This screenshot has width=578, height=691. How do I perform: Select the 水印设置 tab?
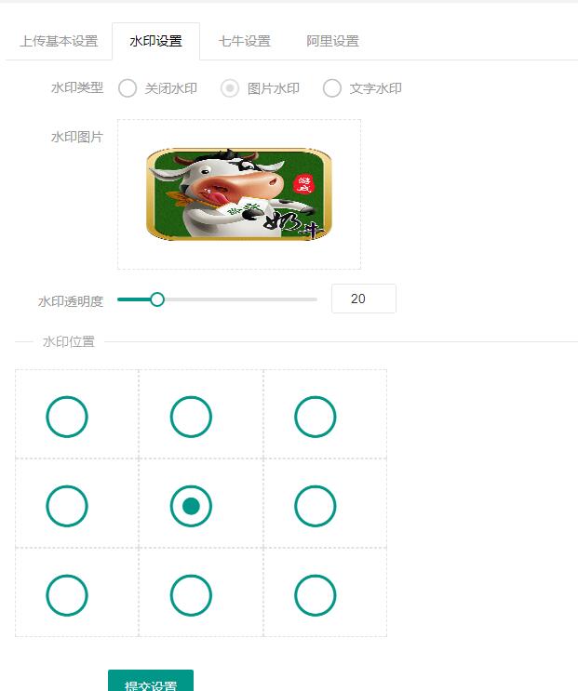155,42
